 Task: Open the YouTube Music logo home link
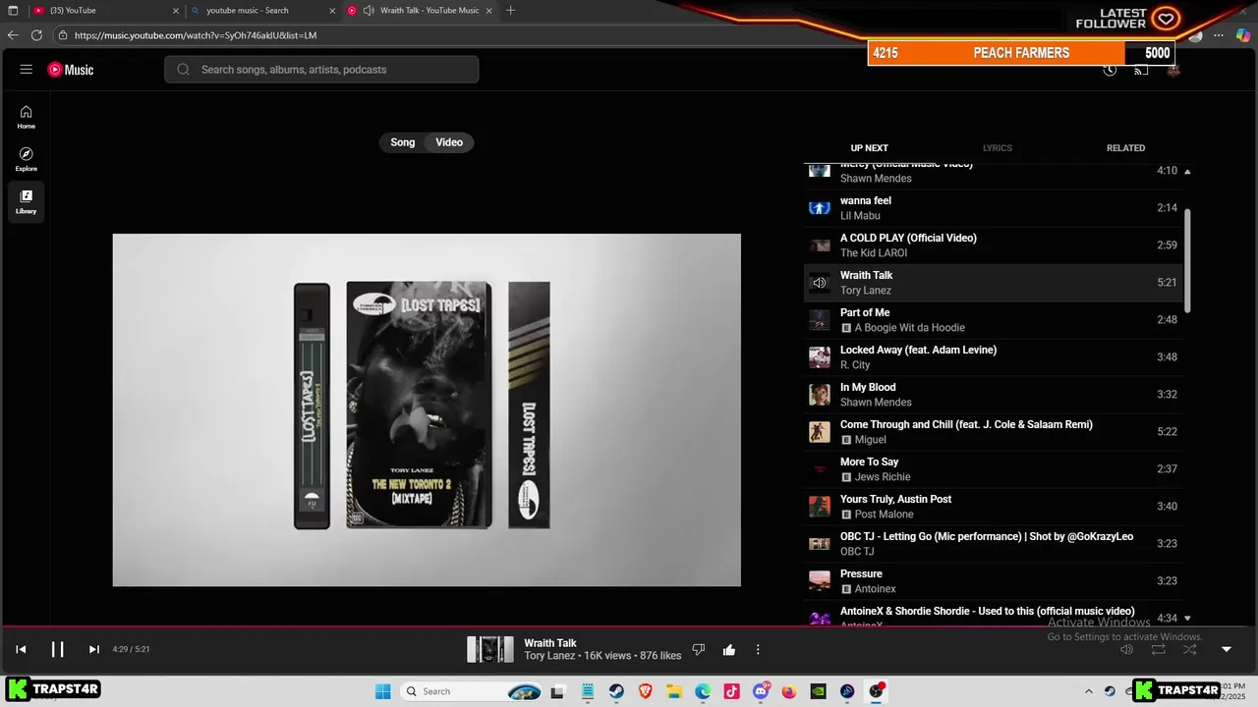[x=71, y=70]
